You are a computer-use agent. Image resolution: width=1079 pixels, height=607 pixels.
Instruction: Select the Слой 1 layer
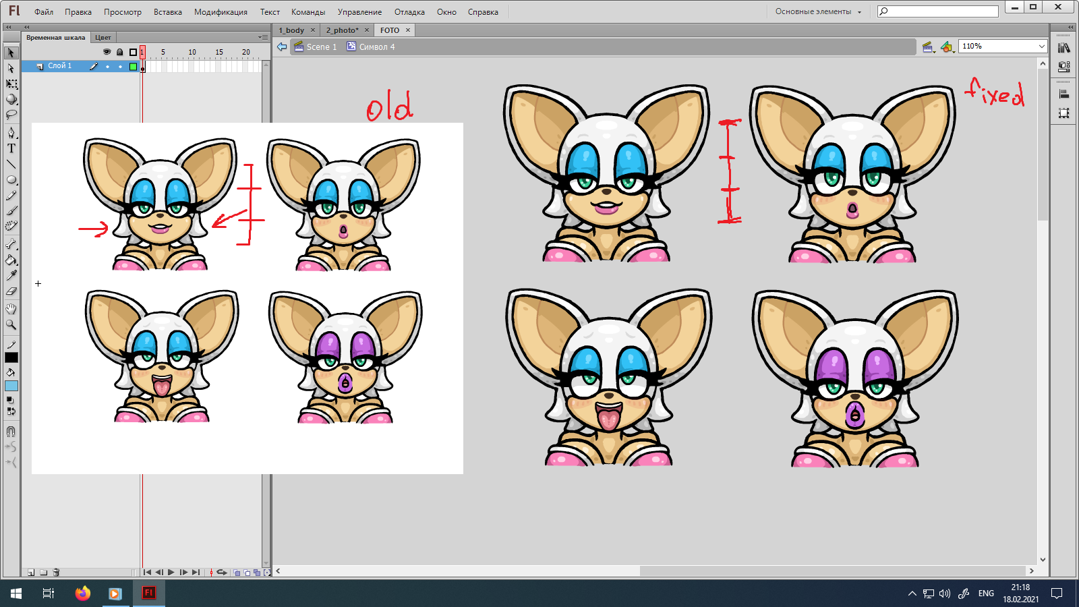[x=59, y=66]
